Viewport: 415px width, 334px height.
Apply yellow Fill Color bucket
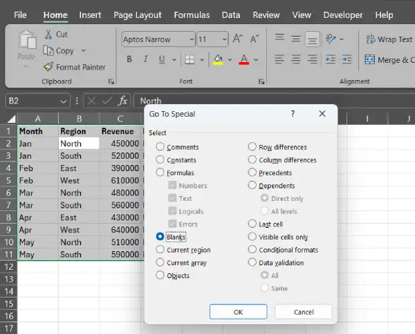[218, 59]
